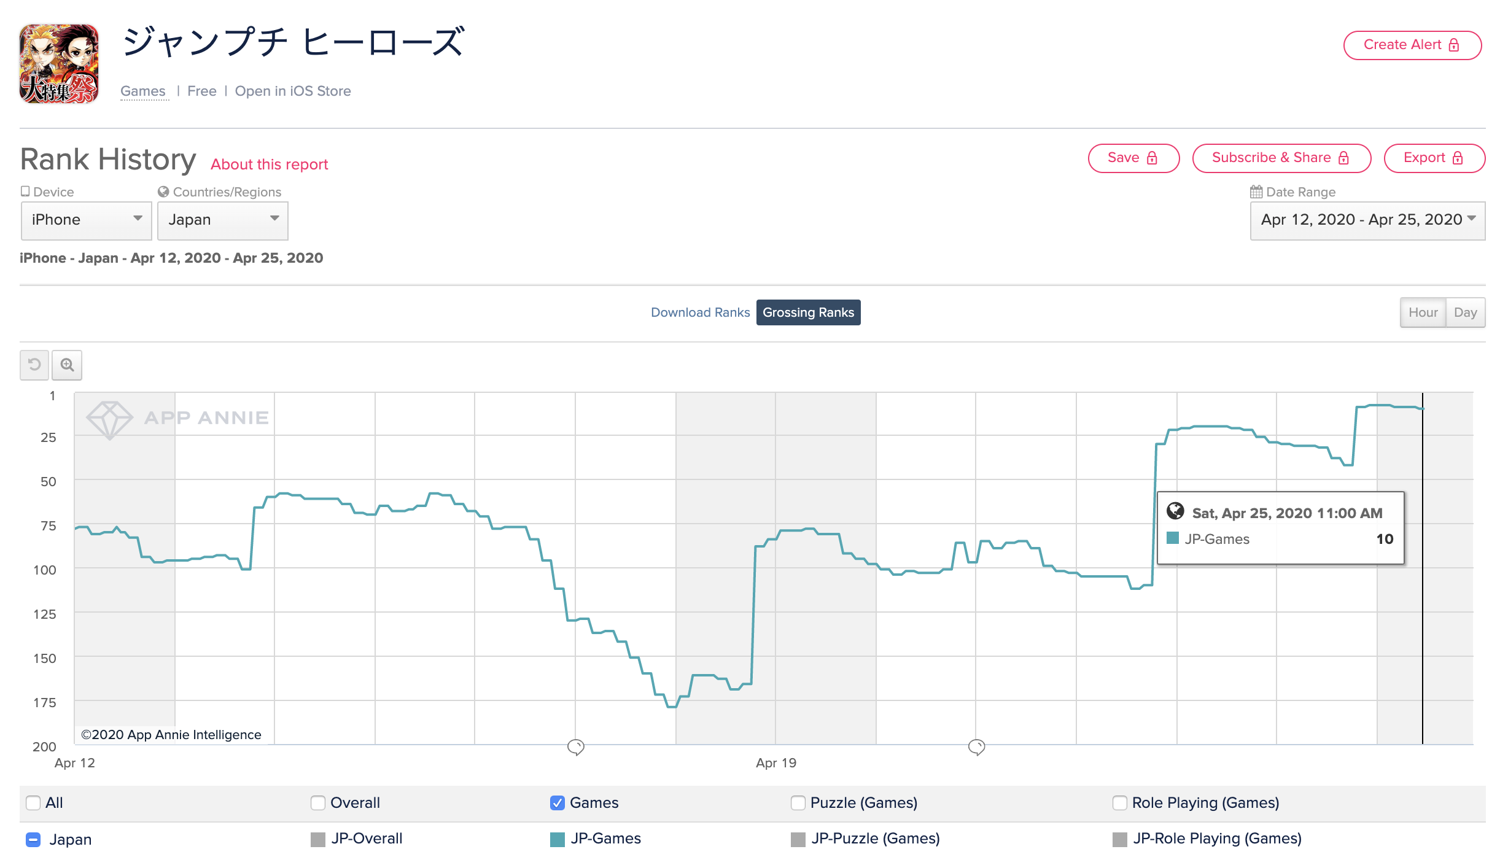Click the event marker after Apr 19
Viewport: 1508px width, 868px height.
[x=976, y=747]
